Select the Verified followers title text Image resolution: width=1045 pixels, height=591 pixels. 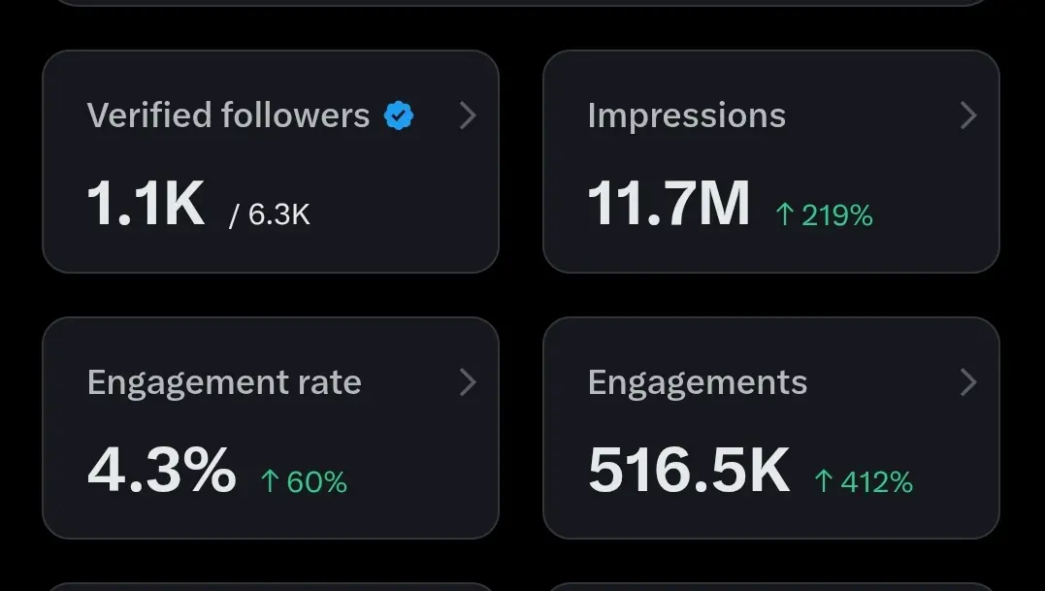(228, 115)
